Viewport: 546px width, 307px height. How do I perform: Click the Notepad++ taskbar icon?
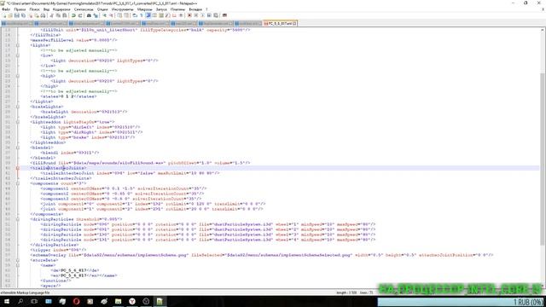160,301
